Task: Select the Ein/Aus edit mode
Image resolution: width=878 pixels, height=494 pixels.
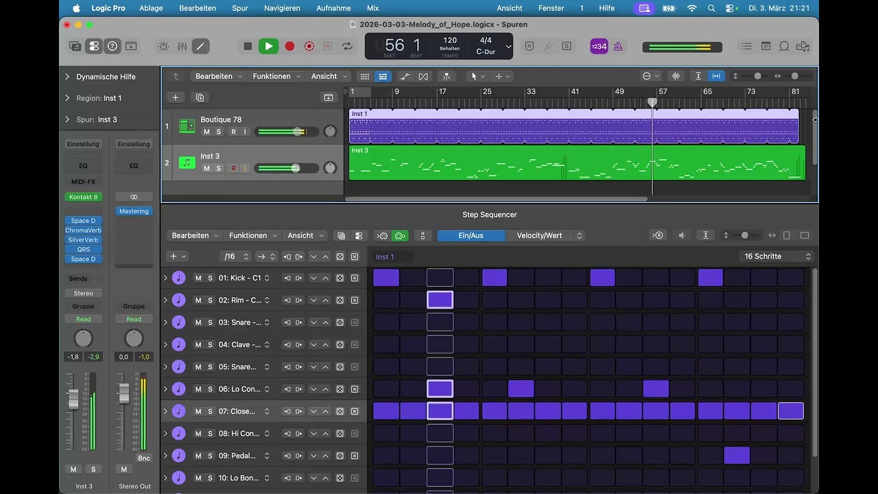Action: (471, 235)
